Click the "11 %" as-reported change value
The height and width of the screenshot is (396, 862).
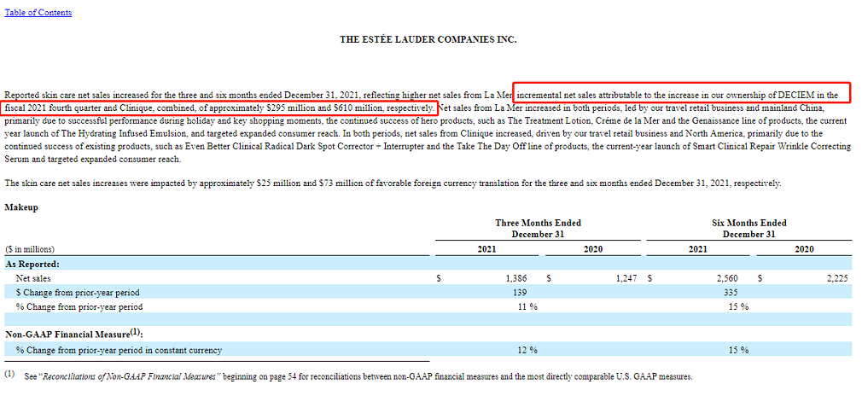[x=527, y=307]
